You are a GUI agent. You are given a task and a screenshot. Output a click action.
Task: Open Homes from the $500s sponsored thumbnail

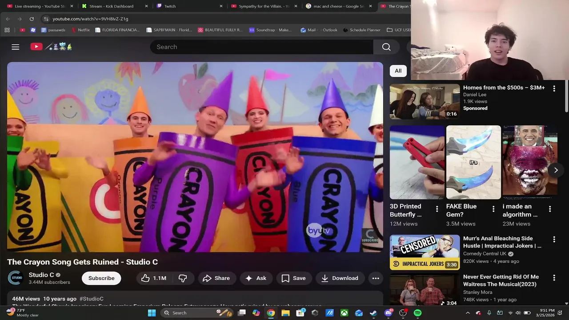tap(425, 101)
